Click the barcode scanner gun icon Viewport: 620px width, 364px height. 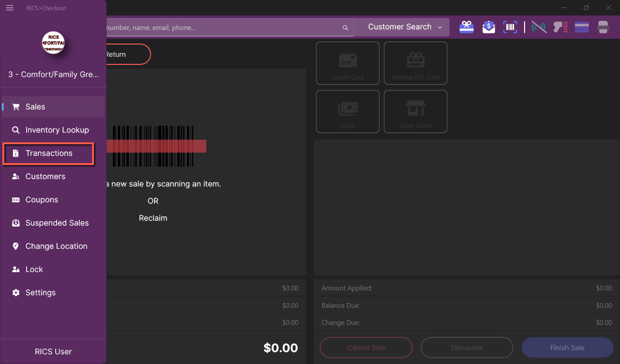(560, 27)
